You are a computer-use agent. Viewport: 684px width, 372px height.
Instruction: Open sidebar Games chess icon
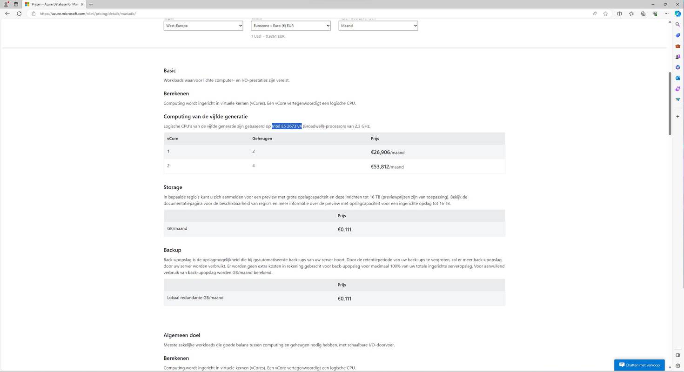pos(678,57)
